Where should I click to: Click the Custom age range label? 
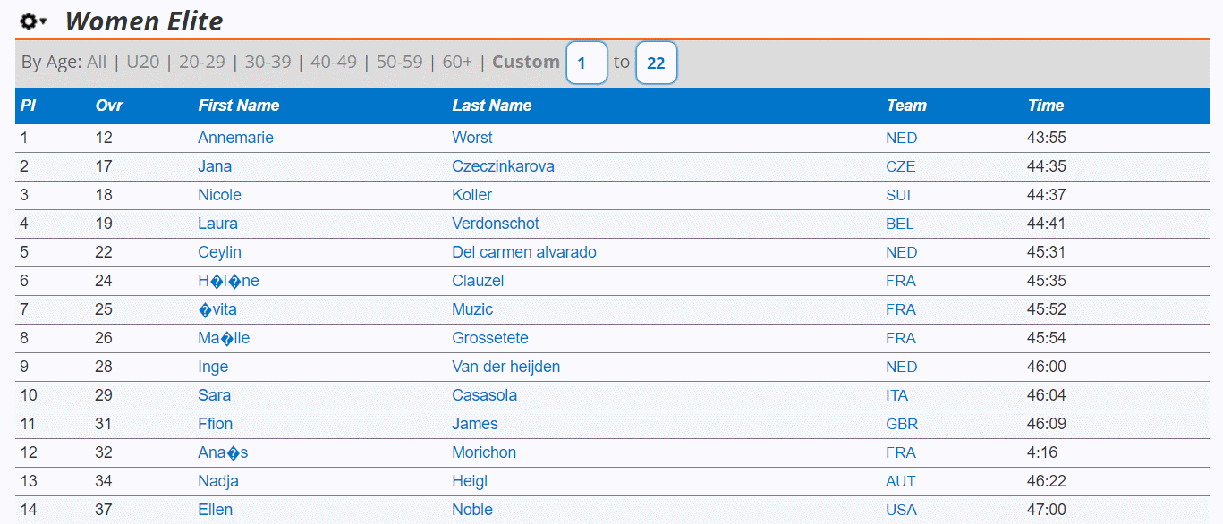click(x=526, y=62)
